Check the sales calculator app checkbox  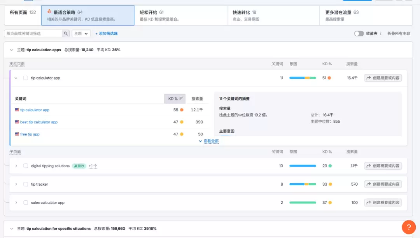(26, 203)
